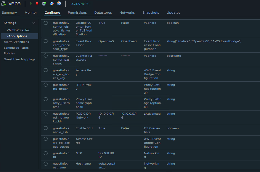This screenshot has width=260, height=172.
Task: Click the zAdvanced category cell
Action: 152,114
